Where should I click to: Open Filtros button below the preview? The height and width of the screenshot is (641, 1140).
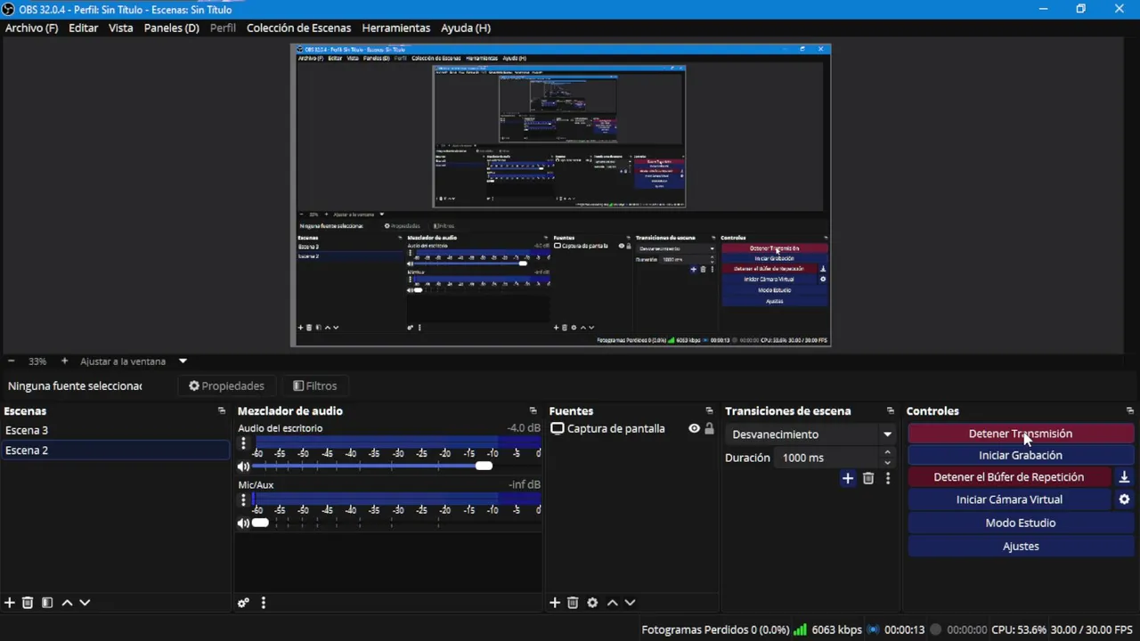[x=315, y=385]
